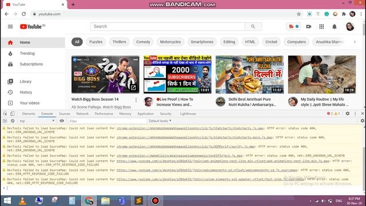Click the volume icon in system tray

(x=323, y=201)
